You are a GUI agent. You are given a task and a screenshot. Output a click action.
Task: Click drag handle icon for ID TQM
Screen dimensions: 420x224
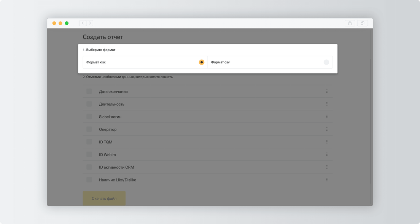click(x=327, y=142)
